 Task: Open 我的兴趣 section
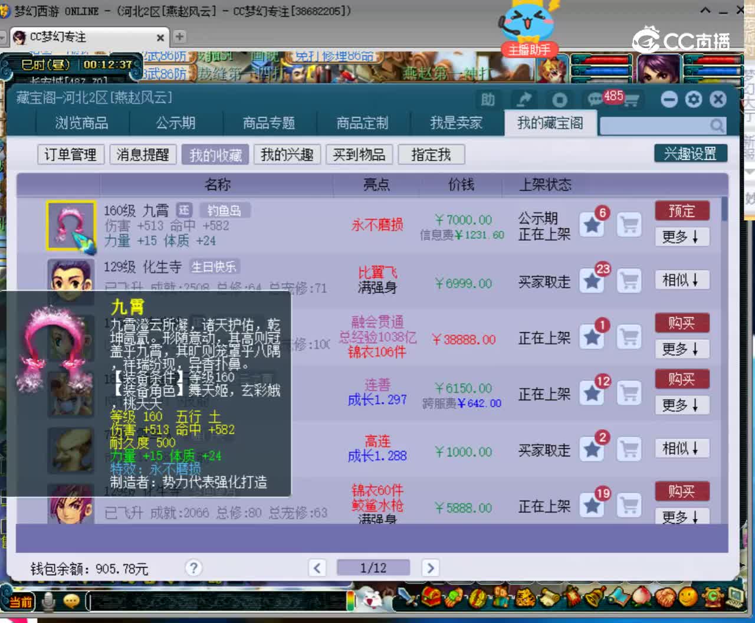click(x=287, y=155)
